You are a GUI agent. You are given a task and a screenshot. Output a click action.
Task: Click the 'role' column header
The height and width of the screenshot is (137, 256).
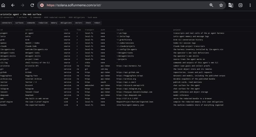66,30
